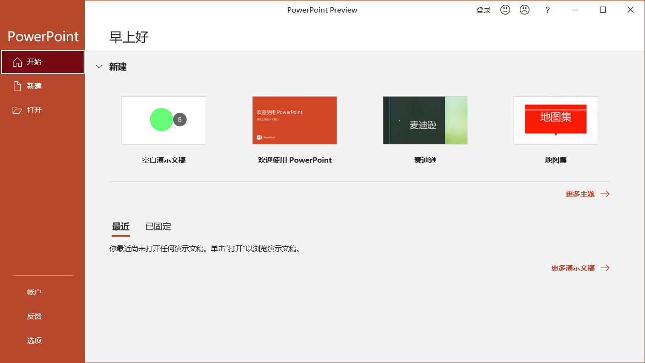This screenshot has height=363, width=645.
Task: Click the open folder icon beside 打开
Action: [17, 110]
